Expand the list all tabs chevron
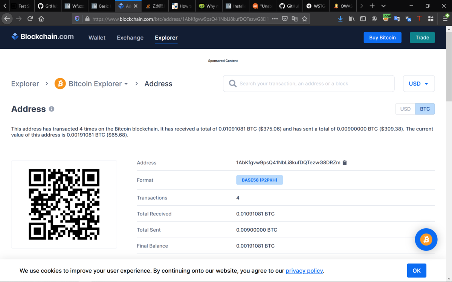 (x=383, y=6)
